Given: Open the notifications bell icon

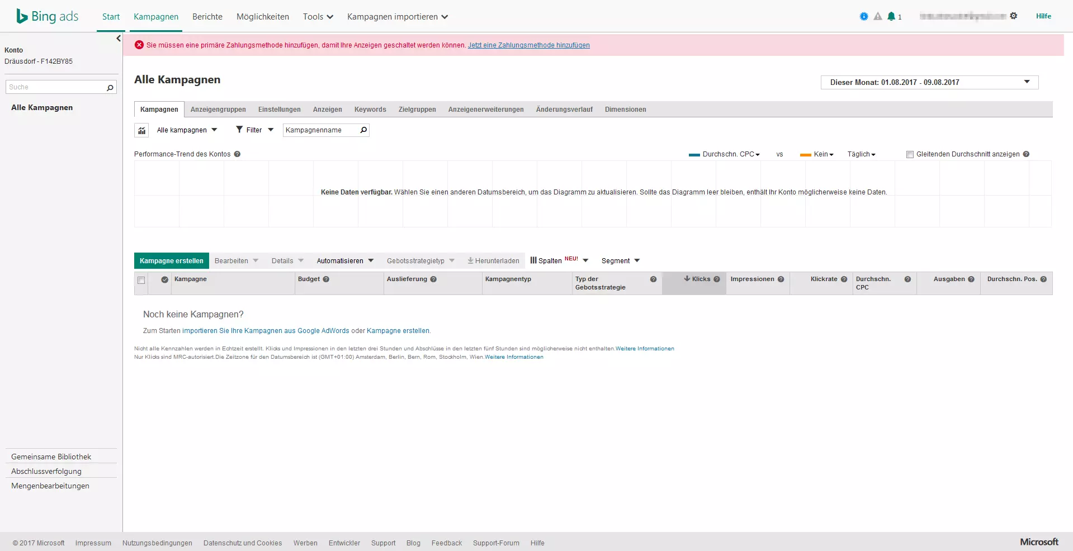Looking at the screenshot, I should 891,16.
